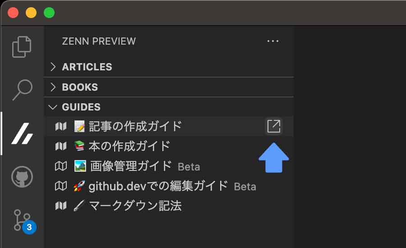406x248 pixels.
Task: Open the Search view in activity bar
Action: [22, 90]
